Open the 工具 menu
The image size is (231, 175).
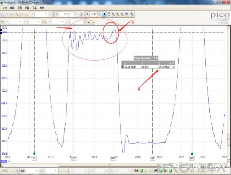(x=34, y=8)
